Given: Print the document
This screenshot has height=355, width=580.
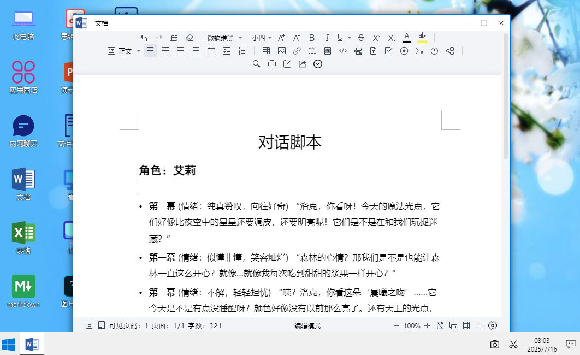Looking at the screenshot, I should (x=272, y=64).
